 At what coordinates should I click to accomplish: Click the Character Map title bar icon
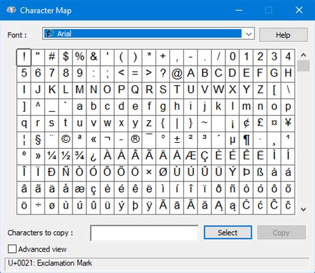11,10
